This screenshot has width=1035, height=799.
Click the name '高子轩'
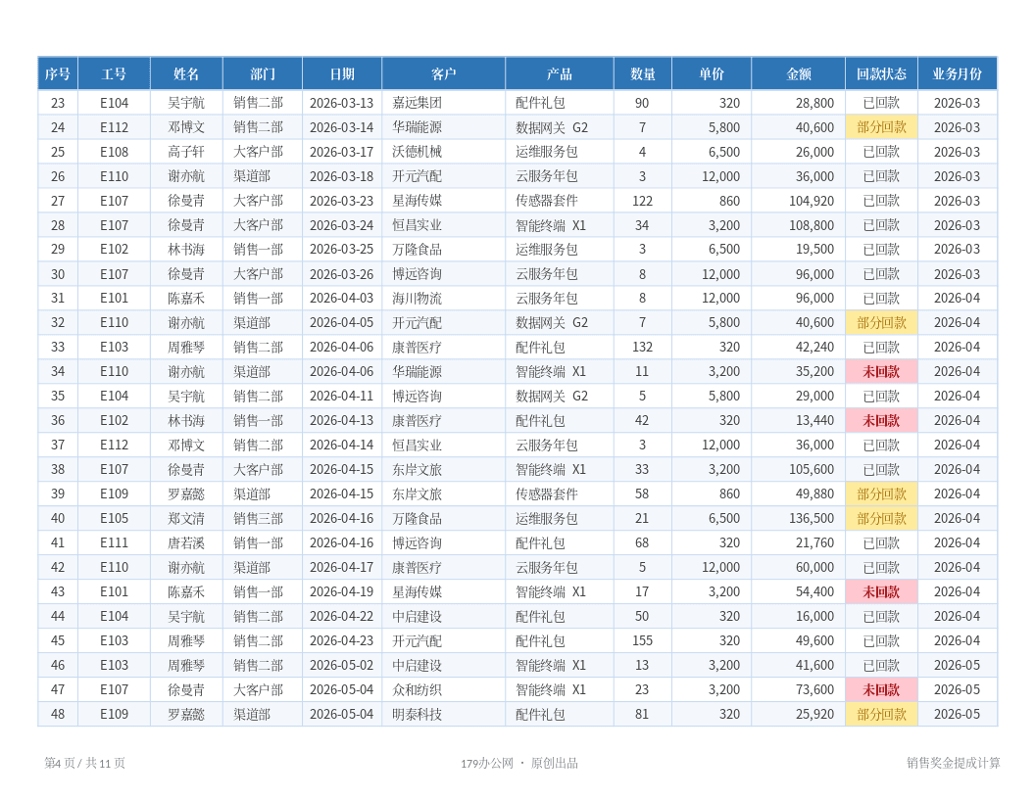coord(186,152)
